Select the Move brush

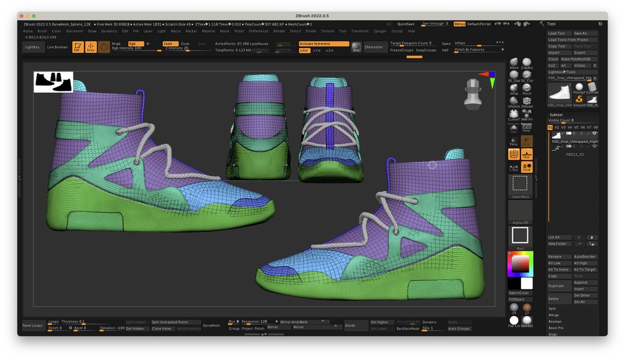click(x=514, y=62)
